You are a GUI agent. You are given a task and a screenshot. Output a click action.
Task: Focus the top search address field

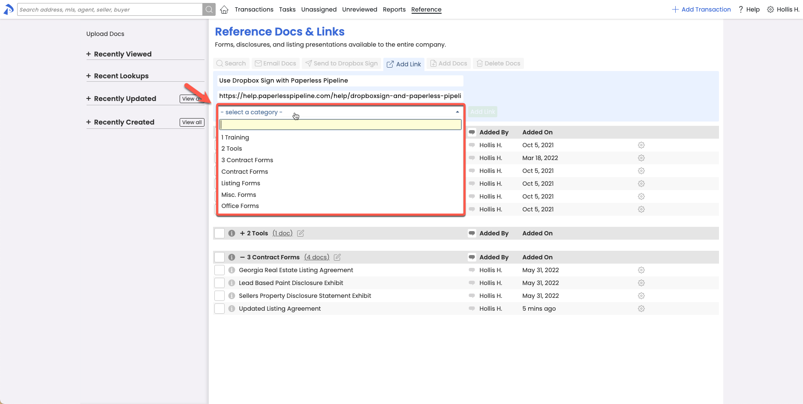click(x=110, y=9)
